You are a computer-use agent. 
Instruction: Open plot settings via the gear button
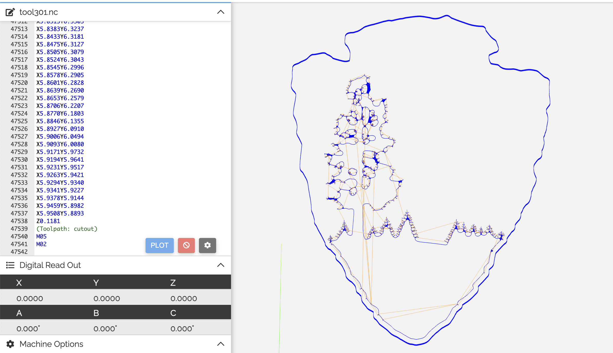[207, 245]
